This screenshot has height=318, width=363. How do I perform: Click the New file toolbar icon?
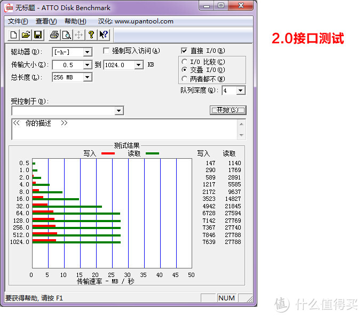pos(13,35)
